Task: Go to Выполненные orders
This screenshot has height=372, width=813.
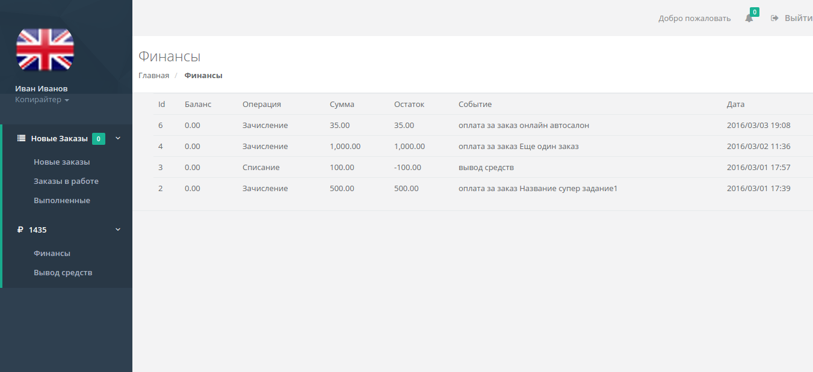Action: point(62,201)
